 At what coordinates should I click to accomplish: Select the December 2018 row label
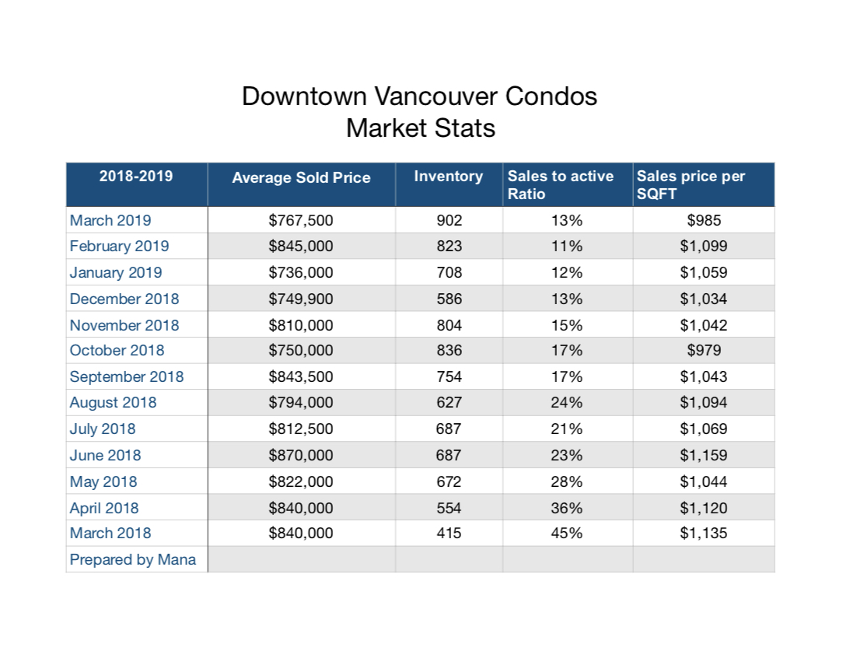[x=124, y=299]
